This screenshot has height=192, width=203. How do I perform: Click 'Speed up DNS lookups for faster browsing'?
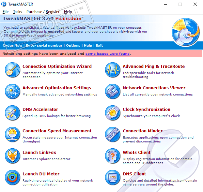[56, 116]
